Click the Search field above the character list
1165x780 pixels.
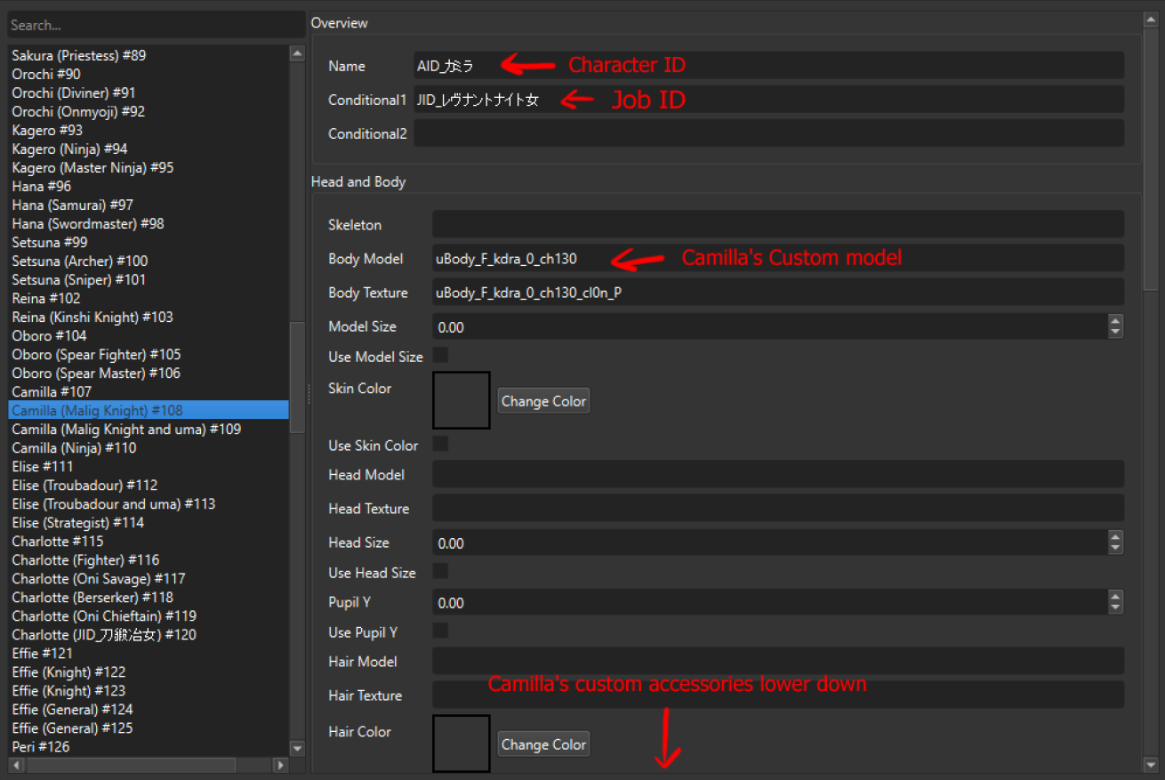pyautogui.click(x=157, y=25)
